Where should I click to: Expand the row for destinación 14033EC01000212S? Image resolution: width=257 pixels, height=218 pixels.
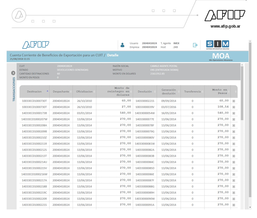click(x=234, y=150)
